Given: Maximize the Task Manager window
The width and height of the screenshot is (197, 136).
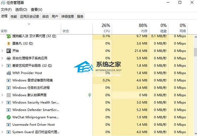Looking at the screenshot, I should coord(180,2).
